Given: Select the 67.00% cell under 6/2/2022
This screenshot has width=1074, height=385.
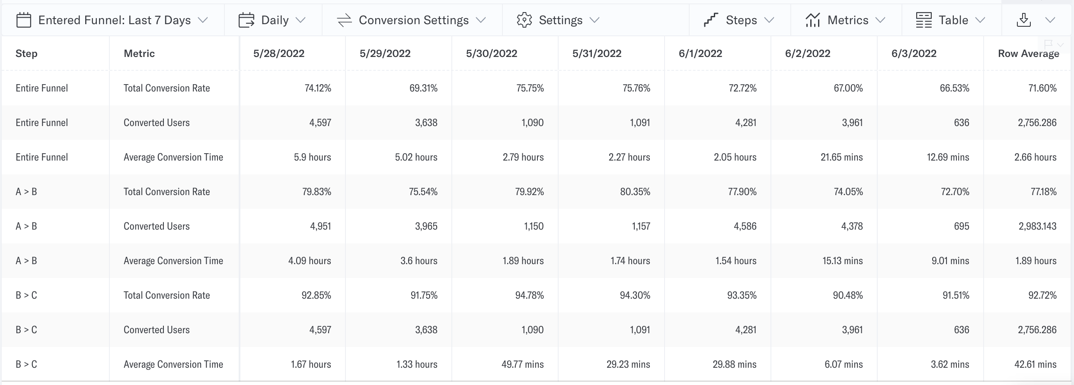Looking at the screenshot, I should tap(848, 88).
